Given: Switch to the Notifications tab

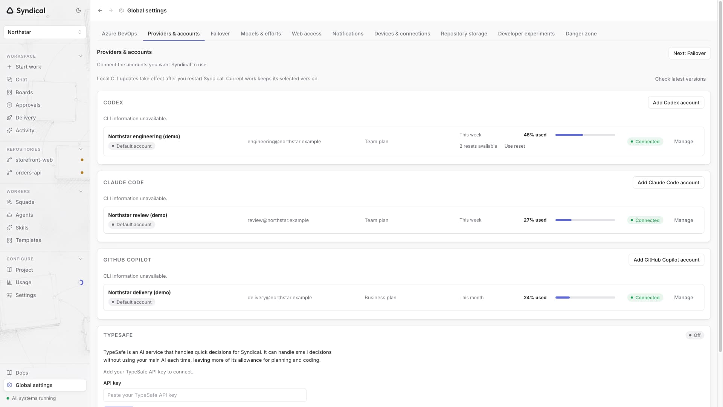Looking at the screenshot, I should click(348, 34).
